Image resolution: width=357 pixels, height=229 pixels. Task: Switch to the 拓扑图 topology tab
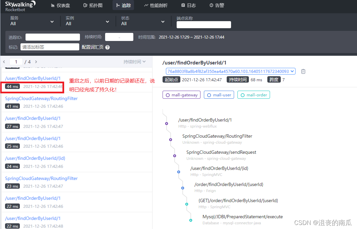tap(93, 5)
